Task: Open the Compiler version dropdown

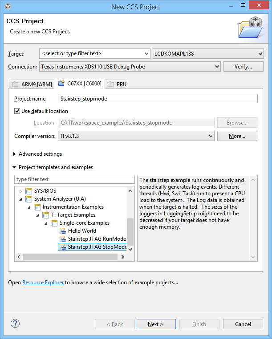Action: coord(211,136)
